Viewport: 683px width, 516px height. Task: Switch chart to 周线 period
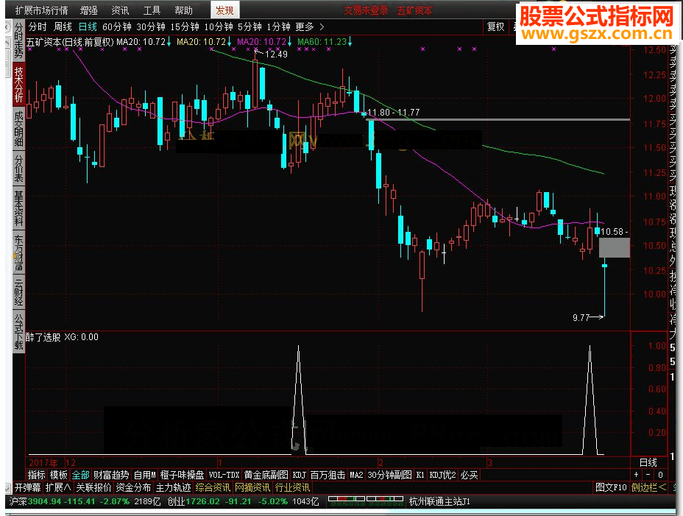(63, 27)
